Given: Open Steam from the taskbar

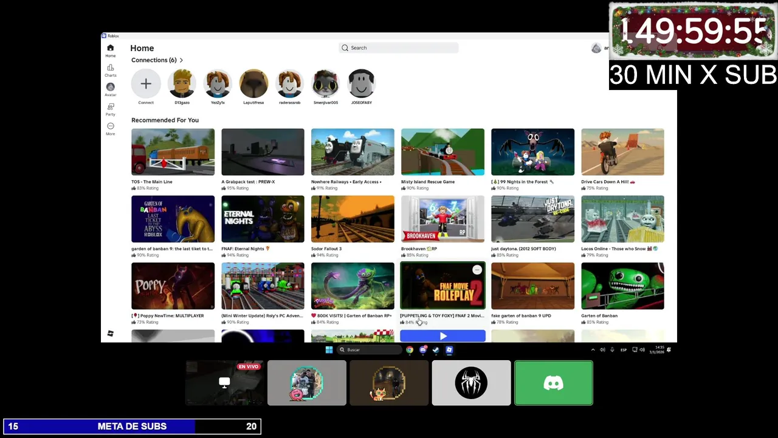Looking at the screenshot, I should pyautogui.click(x=436, y=350).
